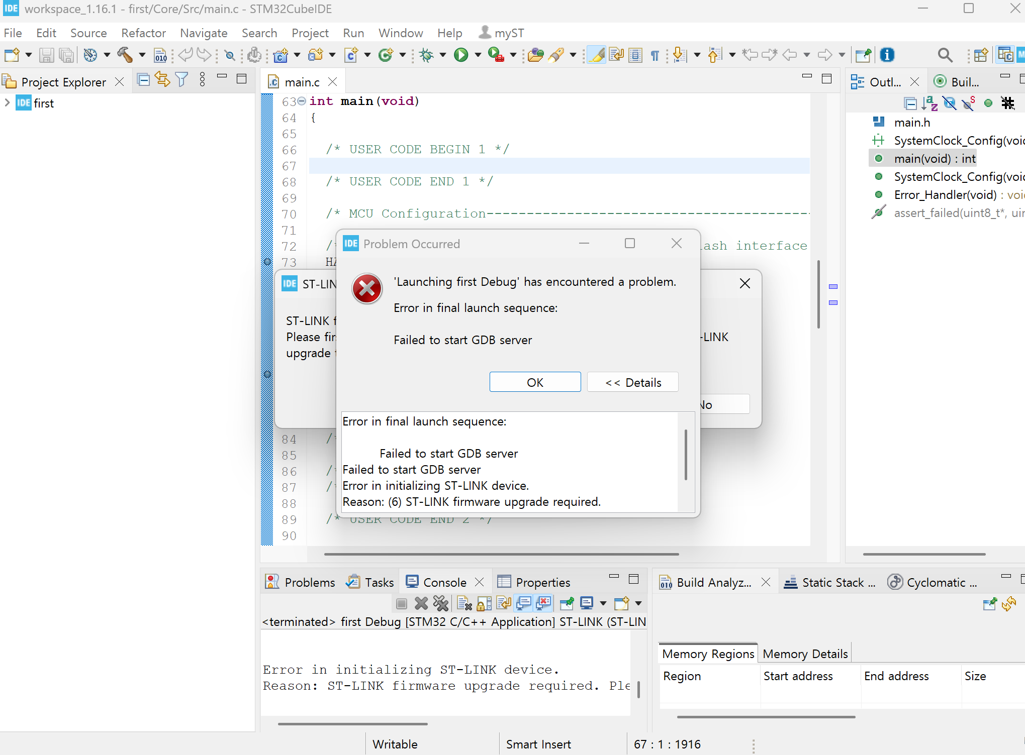Toggle Scroll Lock in Console toolbar

pos(484,603)
